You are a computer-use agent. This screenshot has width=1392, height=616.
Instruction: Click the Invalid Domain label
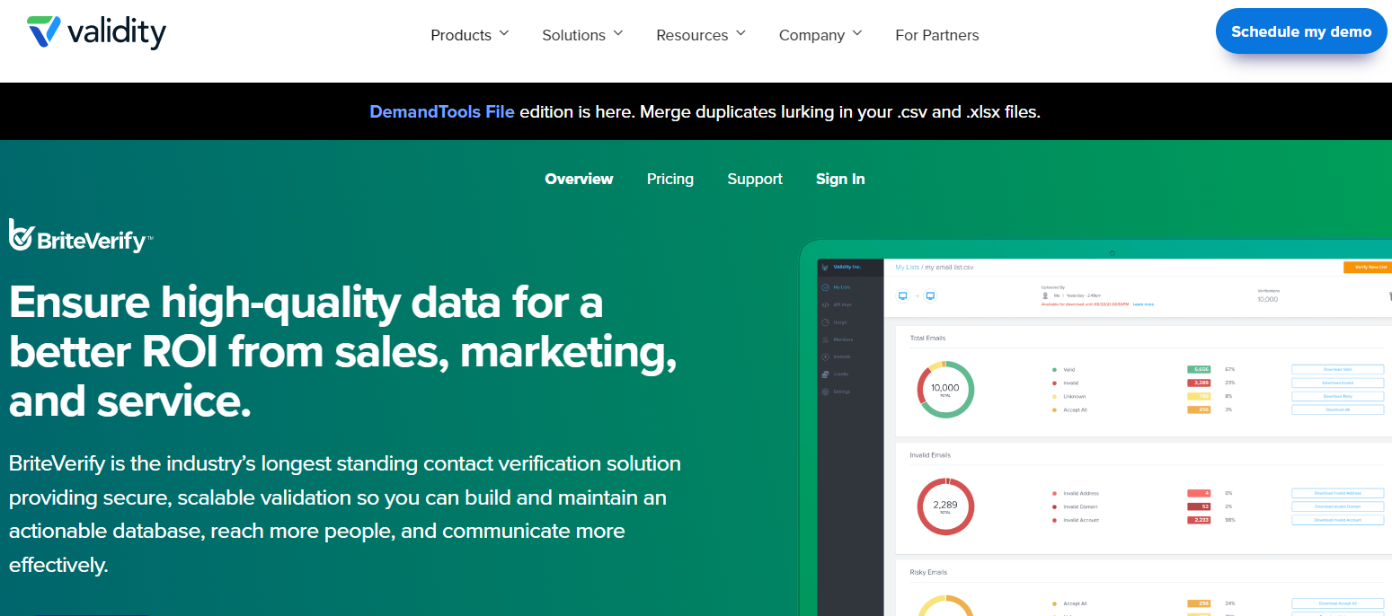[x=1081, y=506]
